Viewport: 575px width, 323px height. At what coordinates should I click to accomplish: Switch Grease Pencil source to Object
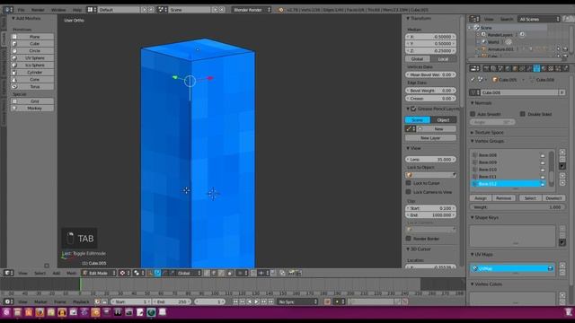[443, 120]
